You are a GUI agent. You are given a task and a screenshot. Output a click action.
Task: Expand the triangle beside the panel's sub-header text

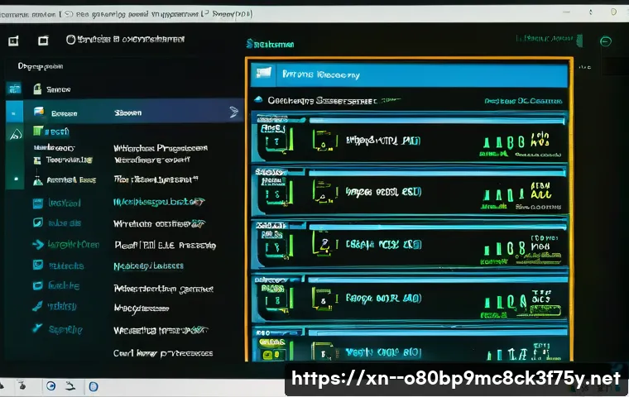point(258,100)
